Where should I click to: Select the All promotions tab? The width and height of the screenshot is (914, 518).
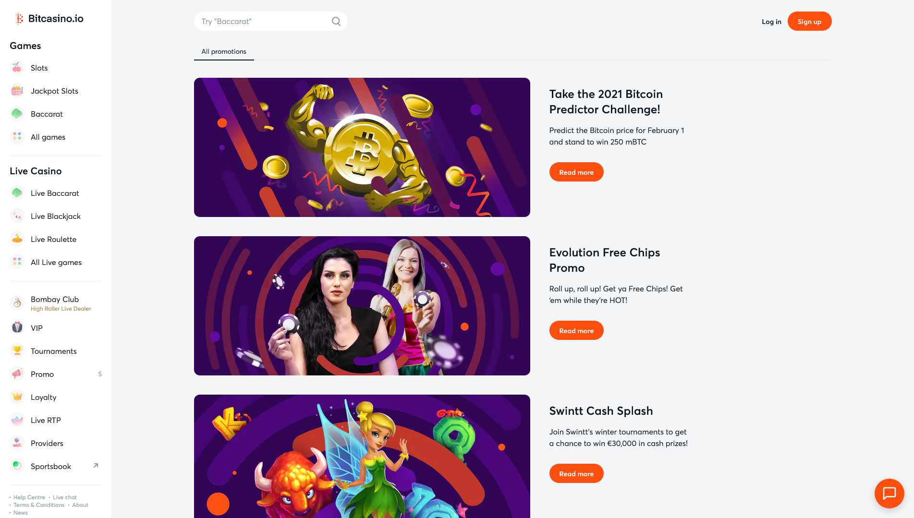224,51
